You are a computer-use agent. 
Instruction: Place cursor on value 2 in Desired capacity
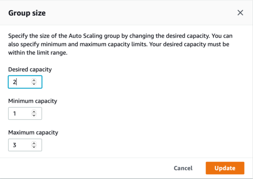tap(15, 82)
